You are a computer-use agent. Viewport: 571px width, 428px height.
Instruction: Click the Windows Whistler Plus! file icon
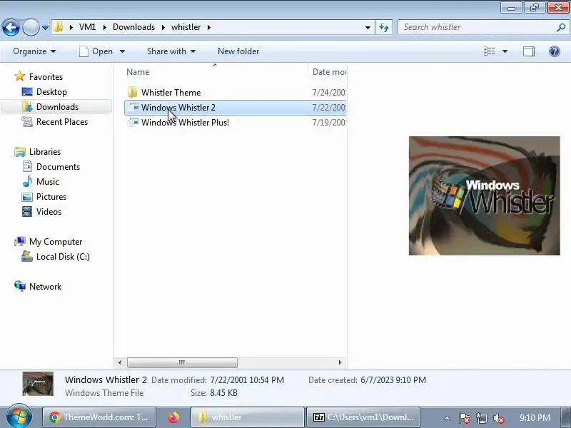133,122
